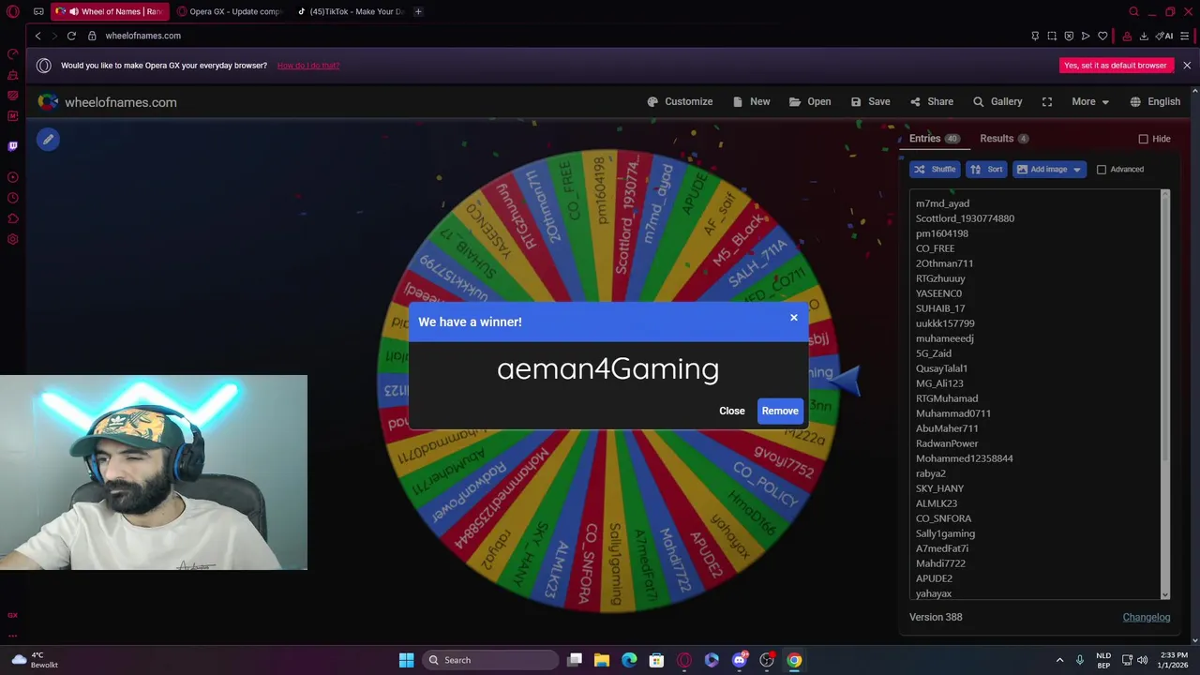This screenshot has width=1200, height=675.
Task: Click the wheelofnames.com logo
Action: tap(107, 102)
